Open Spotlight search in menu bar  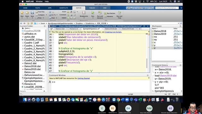pos(170,1)
